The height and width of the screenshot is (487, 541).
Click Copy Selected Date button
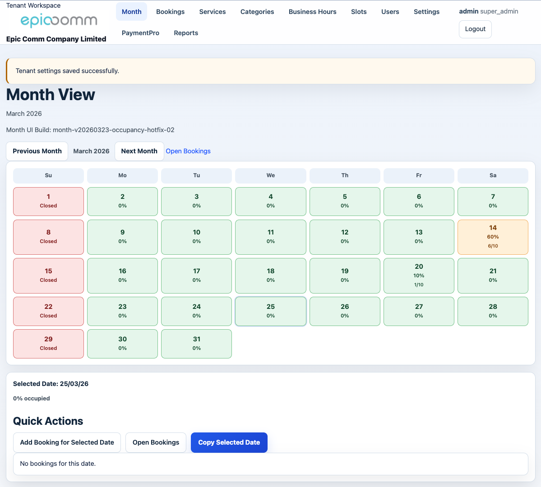coord(229,442)
